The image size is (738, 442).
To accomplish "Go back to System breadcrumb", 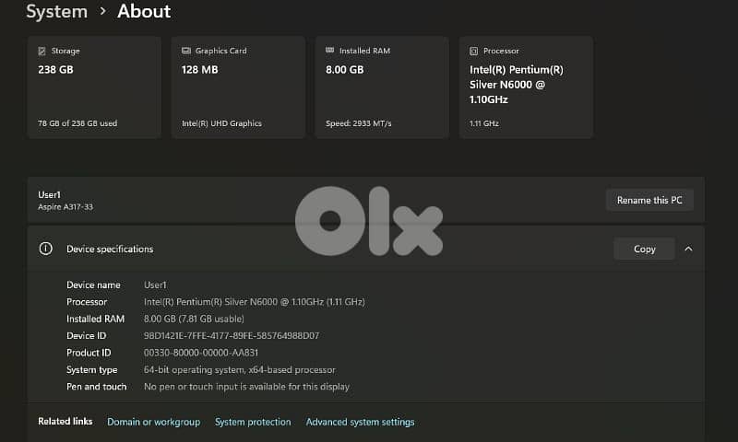I will pyautogui.click(x=56, y=12).
